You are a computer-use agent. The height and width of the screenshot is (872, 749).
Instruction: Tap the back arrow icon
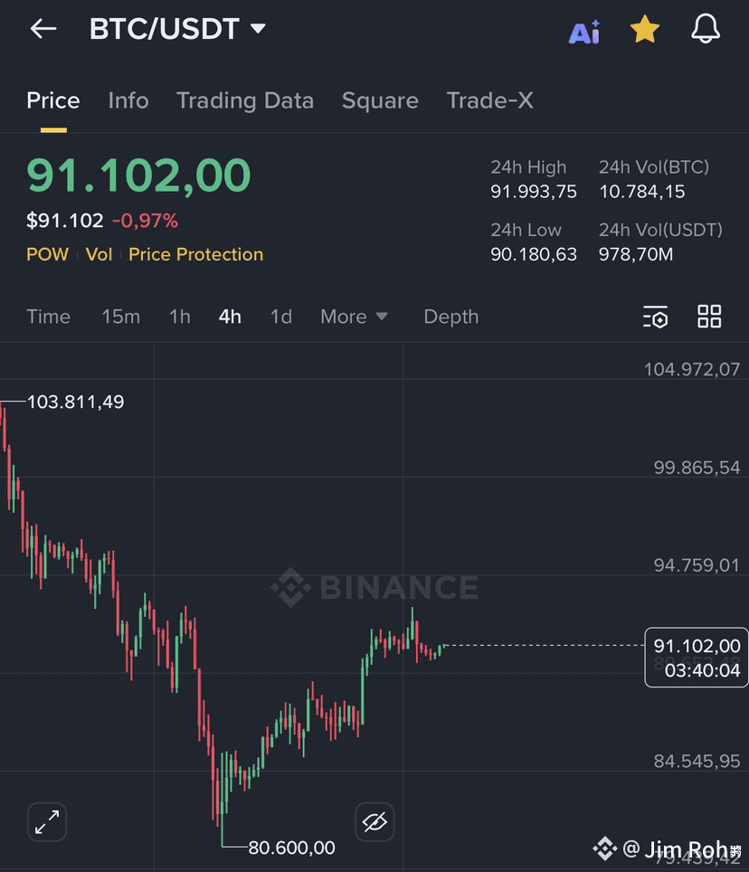(43, 29)
